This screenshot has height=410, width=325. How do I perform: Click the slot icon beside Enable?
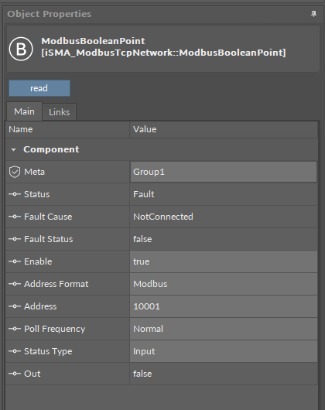tap(15, 261)
